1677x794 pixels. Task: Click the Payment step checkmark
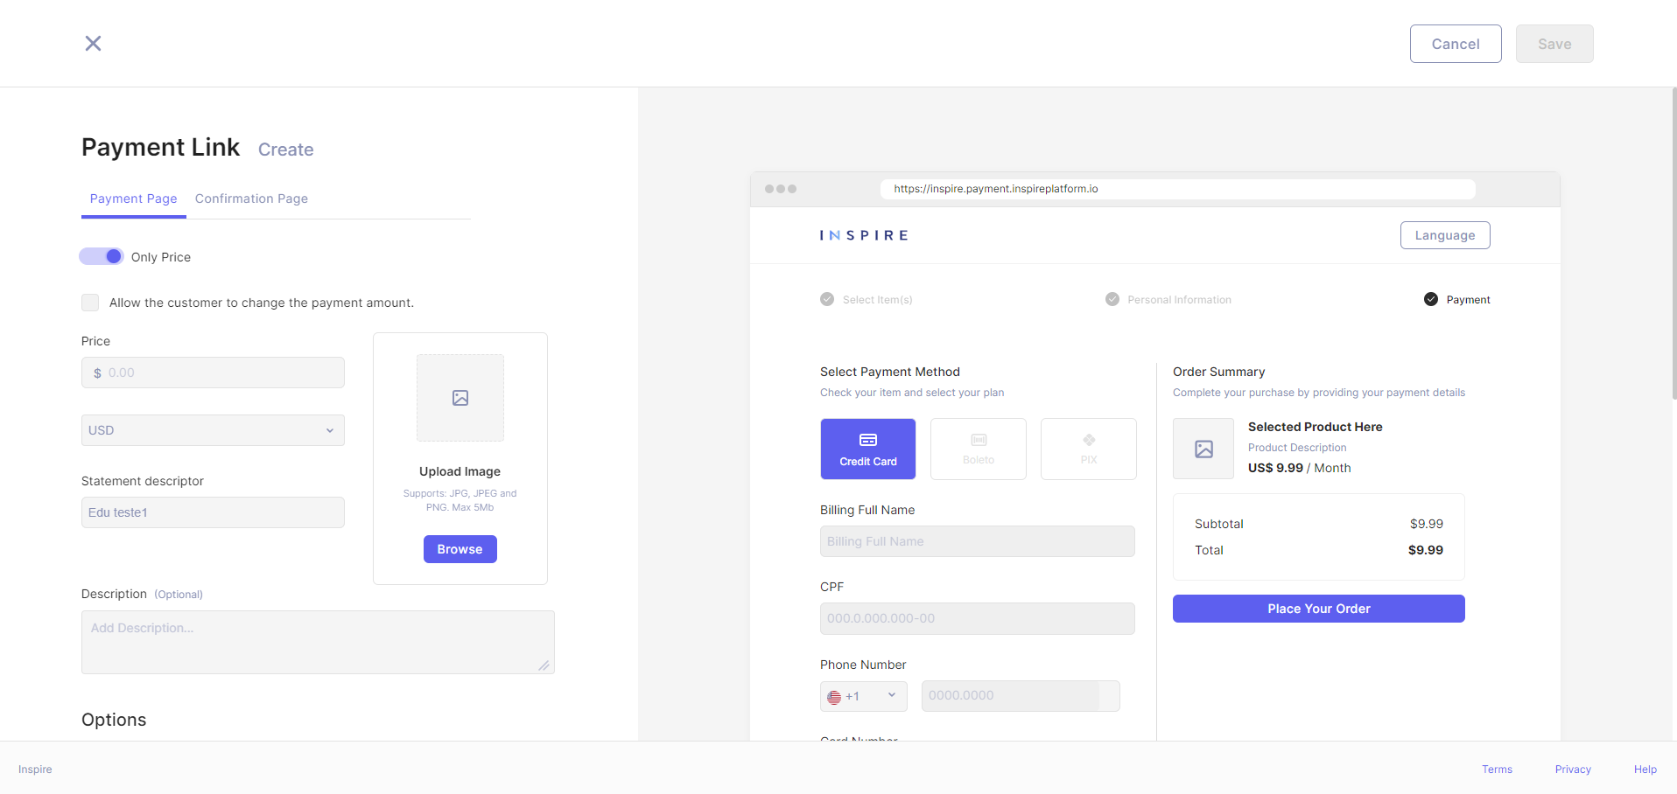[x=1431, y=299]
